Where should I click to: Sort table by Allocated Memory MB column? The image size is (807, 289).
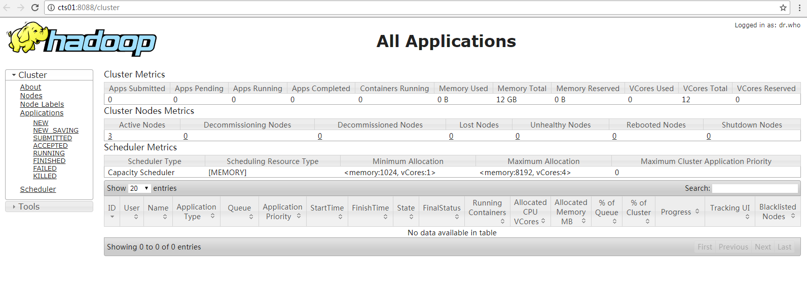click(571, 212)
